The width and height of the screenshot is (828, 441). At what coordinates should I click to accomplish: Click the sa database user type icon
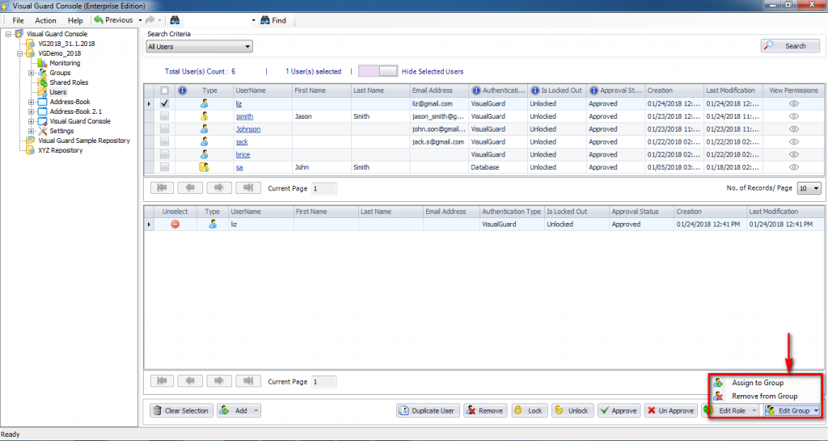click(205, 167)
